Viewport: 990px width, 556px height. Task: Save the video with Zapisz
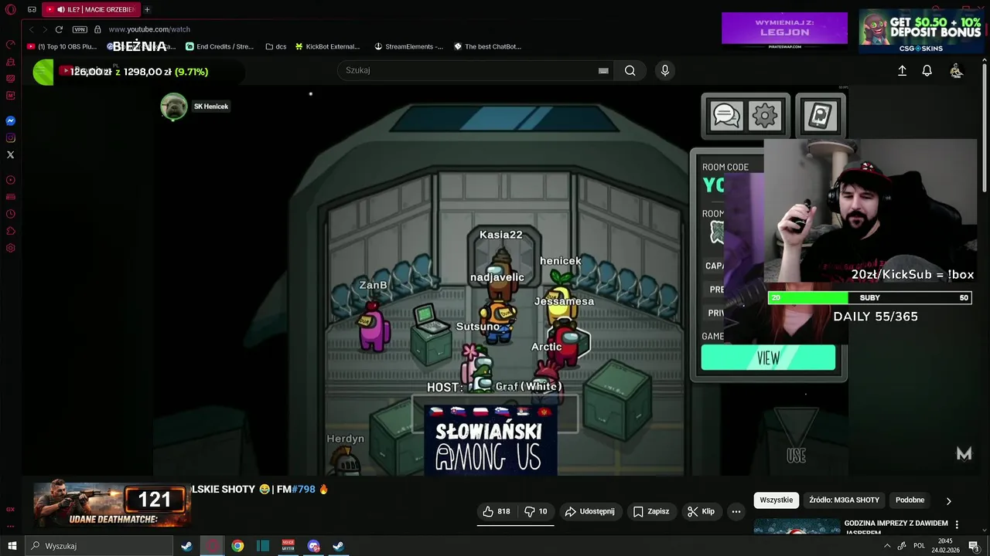[x=651, y=511]
